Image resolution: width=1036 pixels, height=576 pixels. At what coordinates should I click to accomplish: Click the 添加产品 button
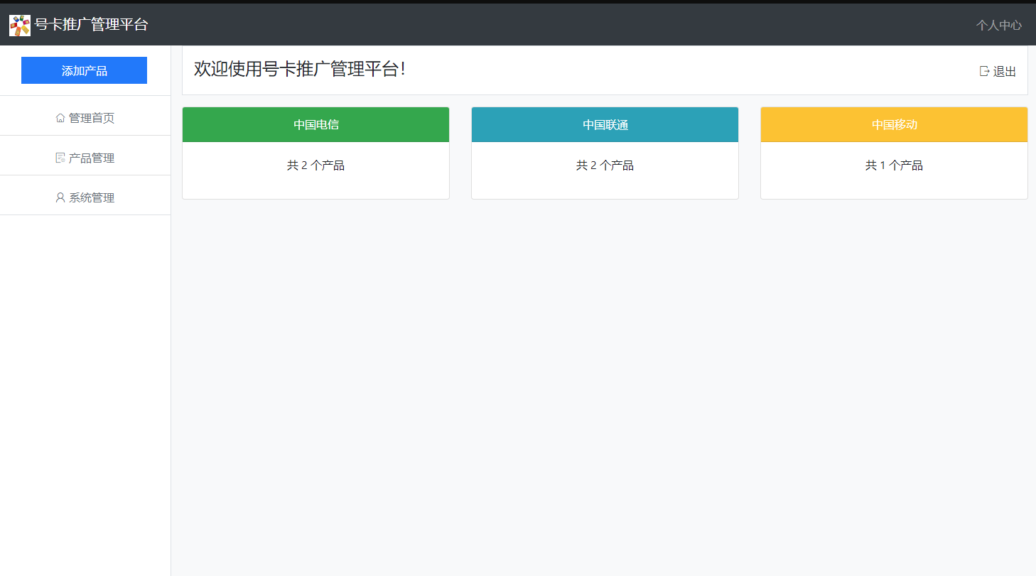84,70
